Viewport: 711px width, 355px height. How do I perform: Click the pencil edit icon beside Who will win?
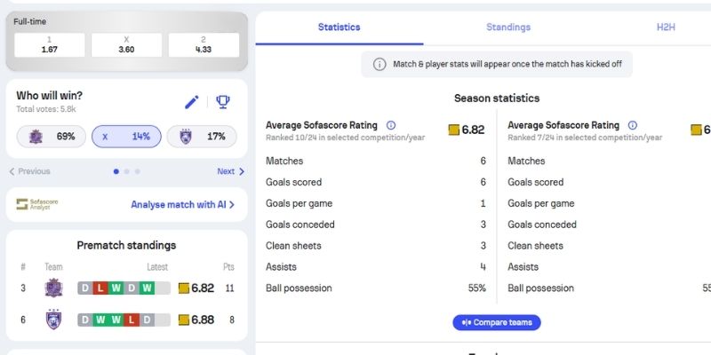click(x=192, y=102)
